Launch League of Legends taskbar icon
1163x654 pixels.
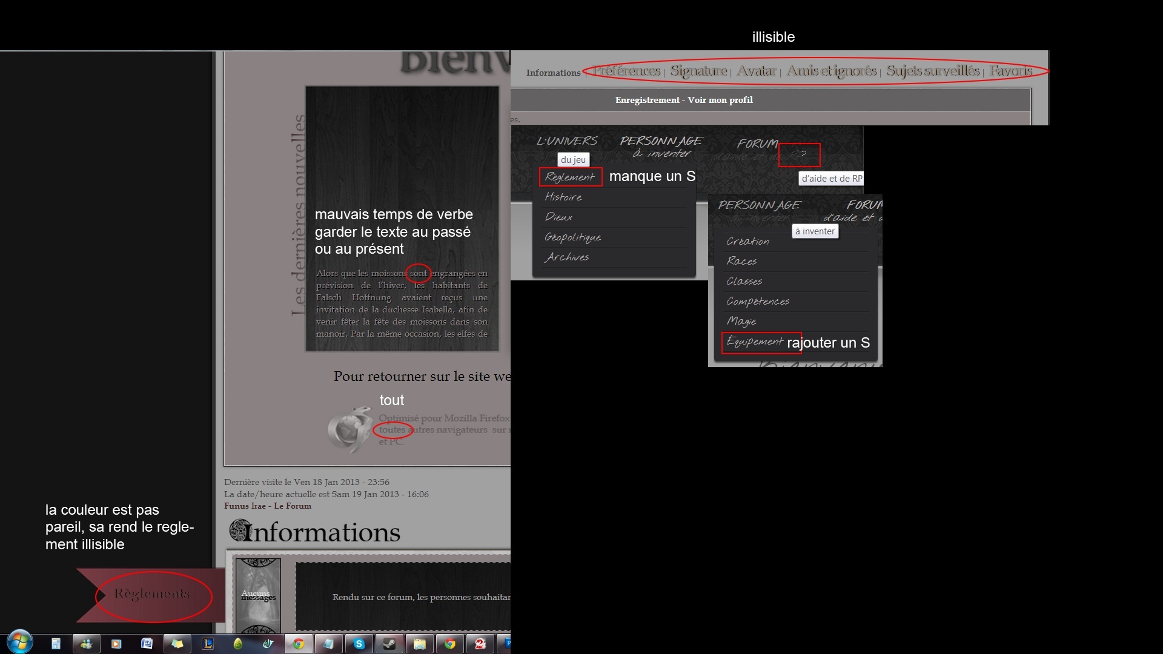pos(207,644)
